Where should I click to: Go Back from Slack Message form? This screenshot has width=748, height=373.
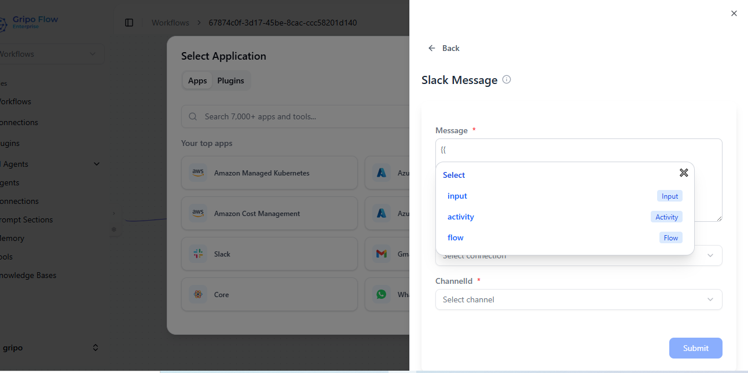tap(443, 48)
